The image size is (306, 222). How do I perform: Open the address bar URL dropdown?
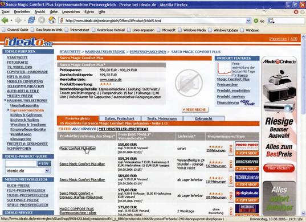click(x=248, y=20)
